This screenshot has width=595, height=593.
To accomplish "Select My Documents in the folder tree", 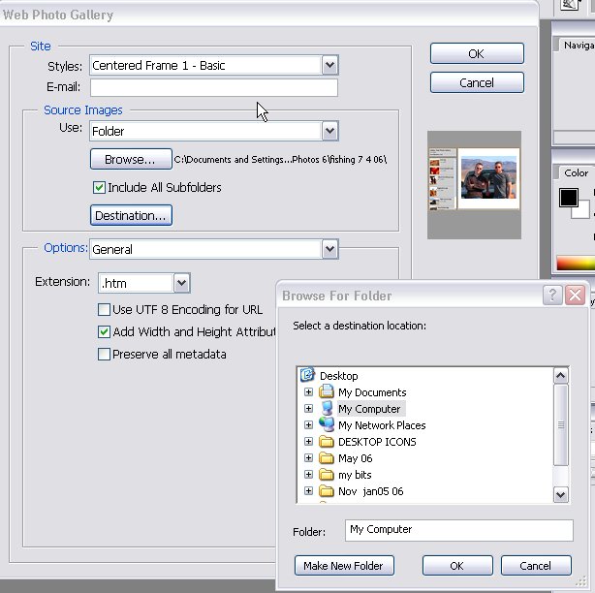I will point(372,392).
